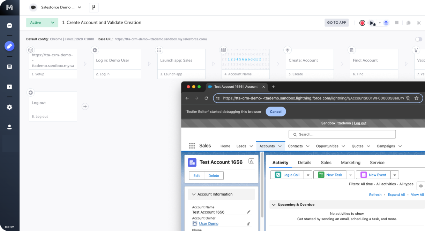Screen dimensions: 425x231
Task: Select the test list icon in the sidebar
Action: click(x=10, y=66)
